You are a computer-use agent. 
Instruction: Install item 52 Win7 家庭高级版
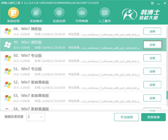(x=152, y=85)
